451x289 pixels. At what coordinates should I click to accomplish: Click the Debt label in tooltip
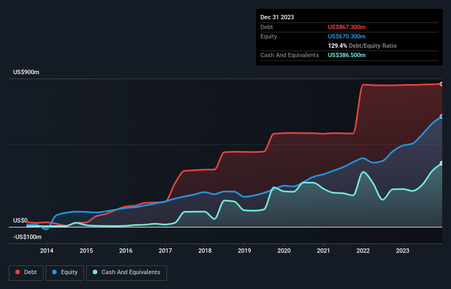pos(266,27)
